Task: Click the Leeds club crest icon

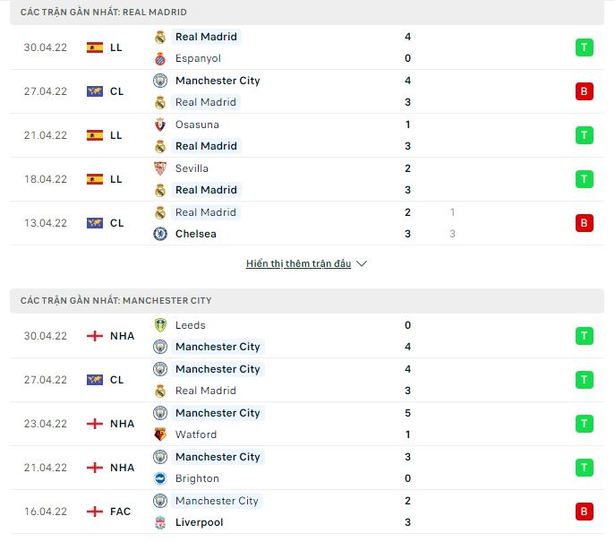Action: 160,325
